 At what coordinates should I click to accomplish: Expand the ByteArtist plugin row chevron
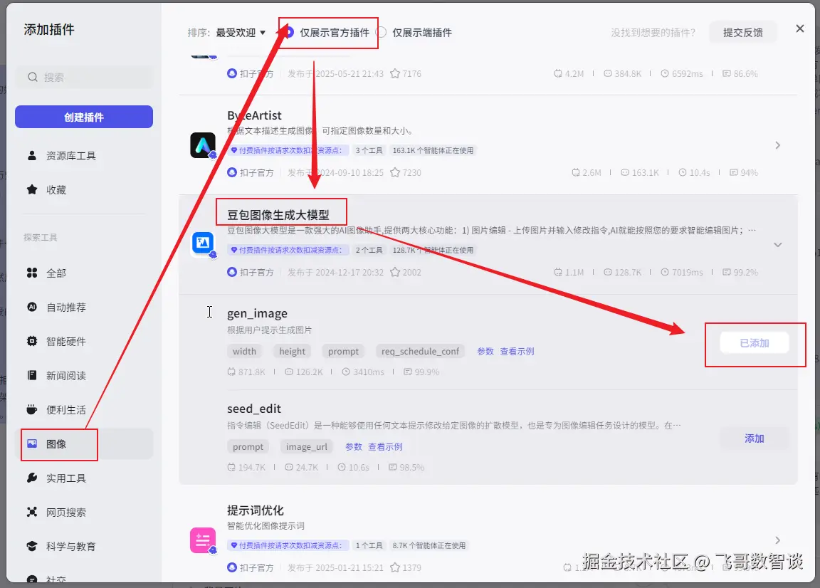coord(777,145)
